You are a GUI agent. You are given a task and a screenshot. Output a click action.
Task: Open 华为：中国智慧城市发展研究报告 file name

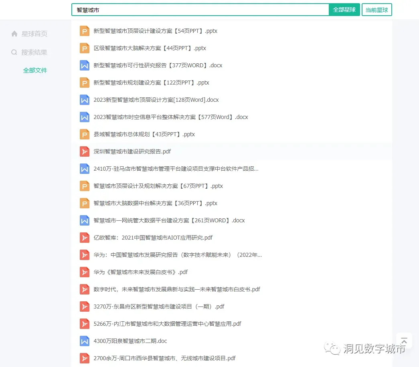[x=178, y=255]
